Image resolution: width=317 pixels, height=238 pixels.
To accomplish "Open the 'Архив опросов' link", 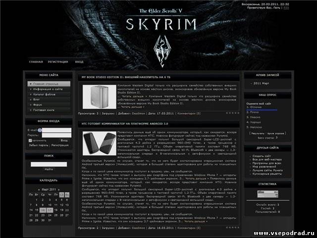I will (x=276, y=133).
